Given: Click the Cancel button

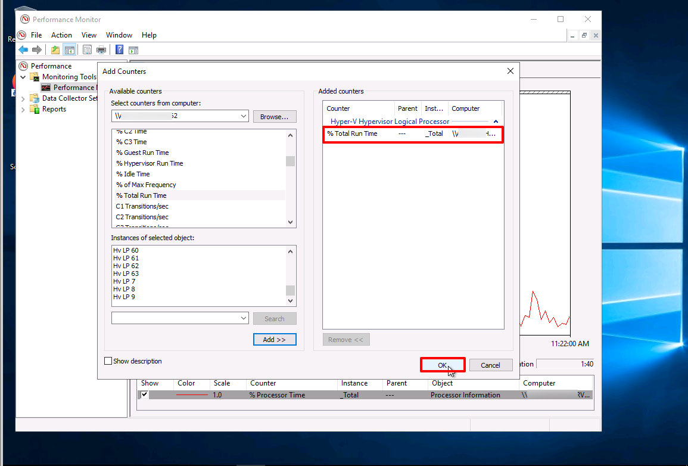Looking at the screenshot, I should [x=490, y=365].
